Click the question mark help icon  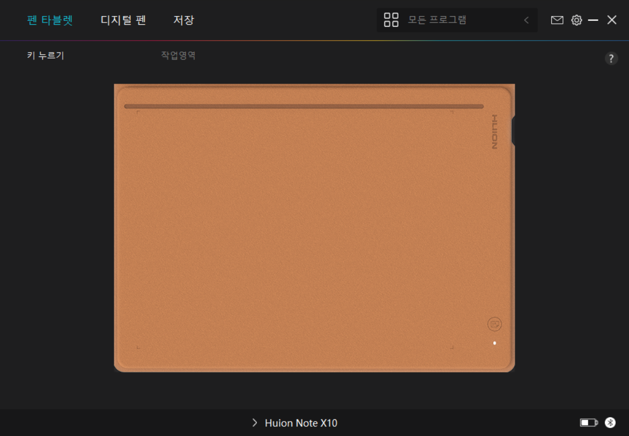pos(611,59)
